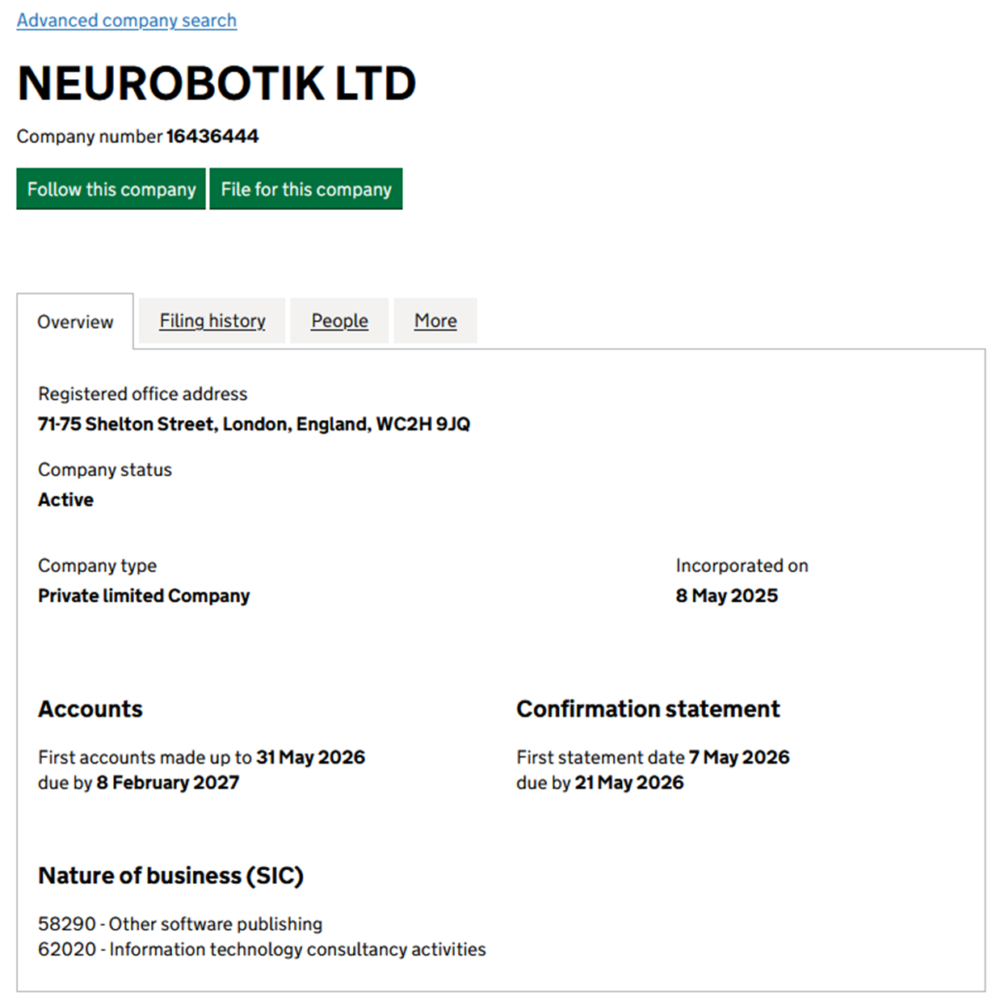The image size is (996, 1001).
Task: Click first accounts date 31 May 2026
Action: click(x=310, y=757)
